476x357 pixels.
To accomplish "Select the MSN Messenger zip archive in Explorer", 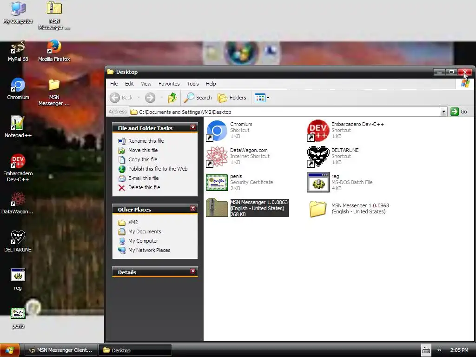I will point(247,208).
